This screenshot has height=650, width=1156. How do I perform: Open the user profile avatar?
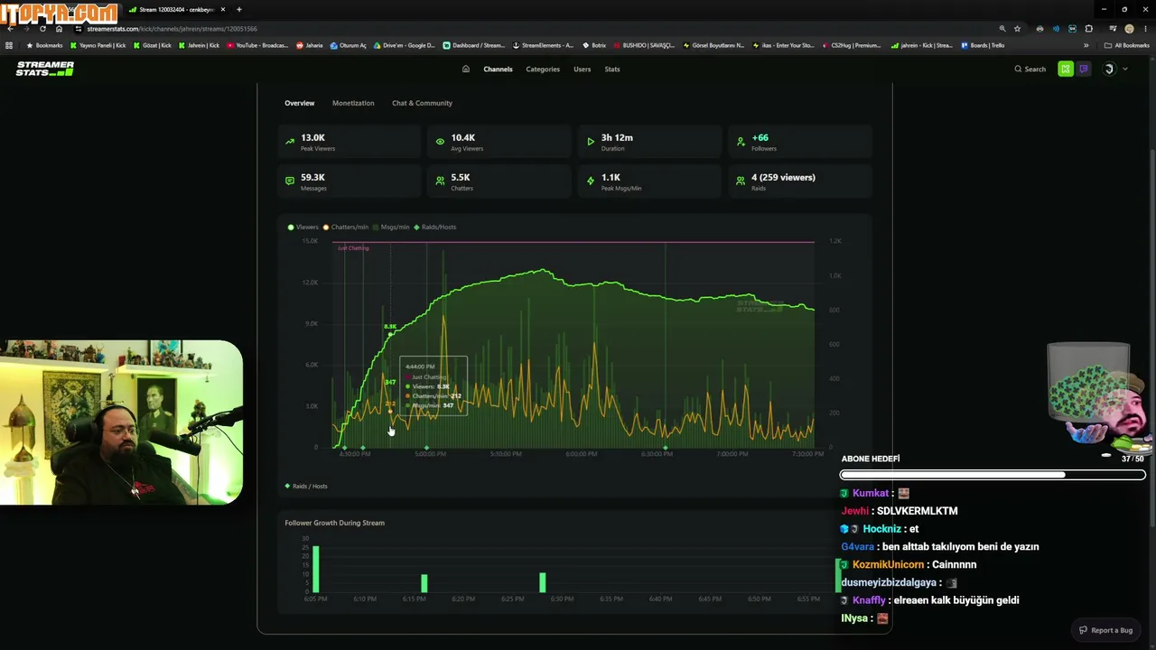(1110, 69)
